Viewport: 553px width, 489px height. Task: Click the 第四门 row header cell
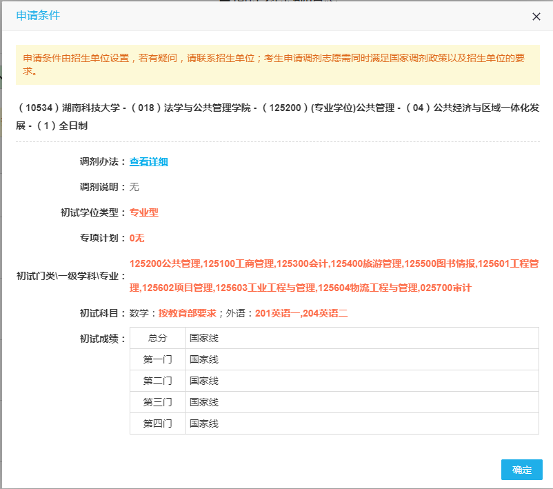click(x=158, y=423)
